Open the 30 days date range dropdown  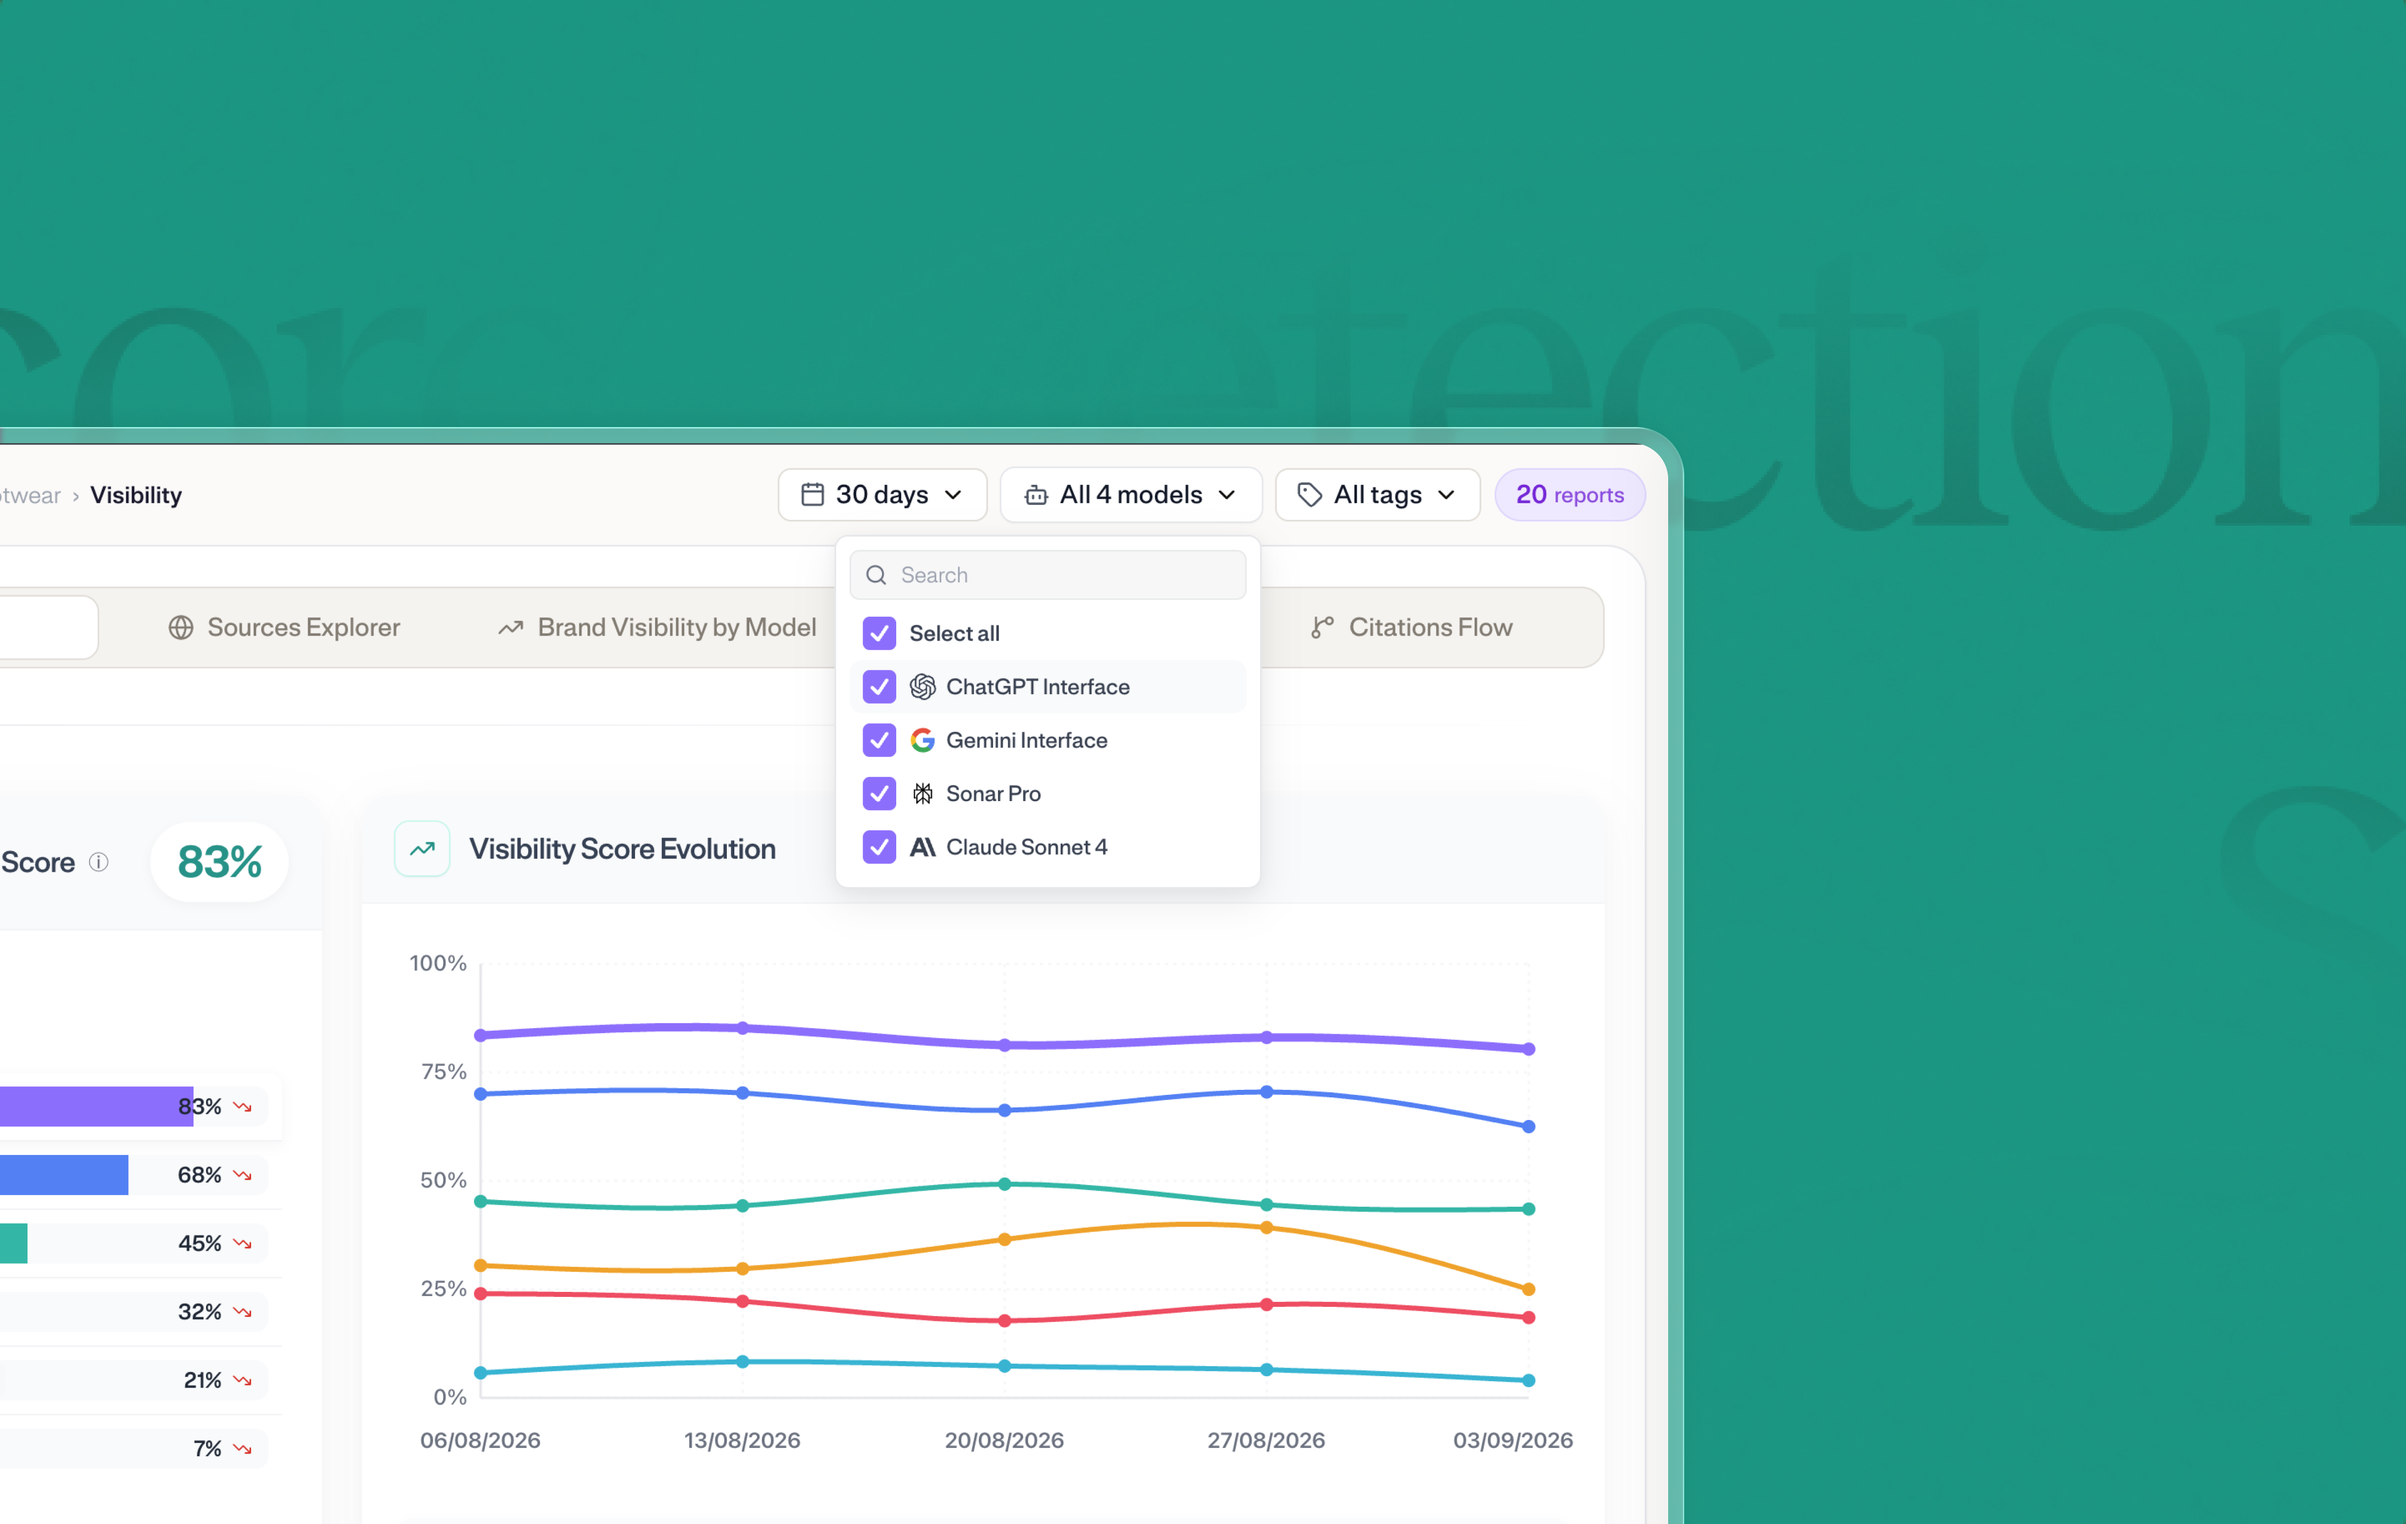pyautogui.click(x=882, y=495)
